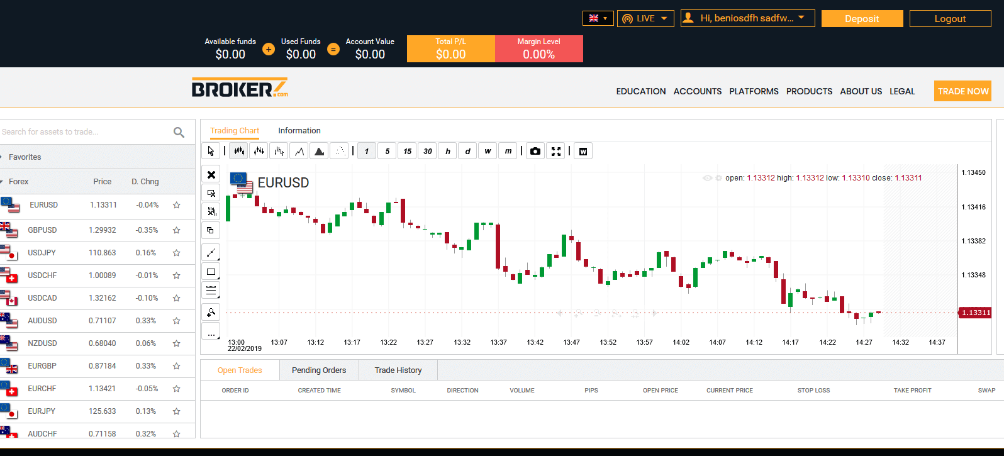
Task: Switch chart to dotted line style
Action: click(339, 151)
